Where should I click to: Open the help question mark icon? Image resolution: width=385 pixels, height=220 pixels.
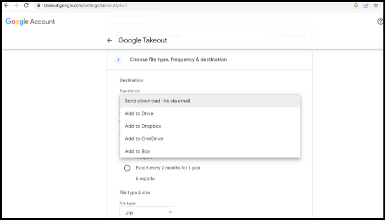pos(381,21)
